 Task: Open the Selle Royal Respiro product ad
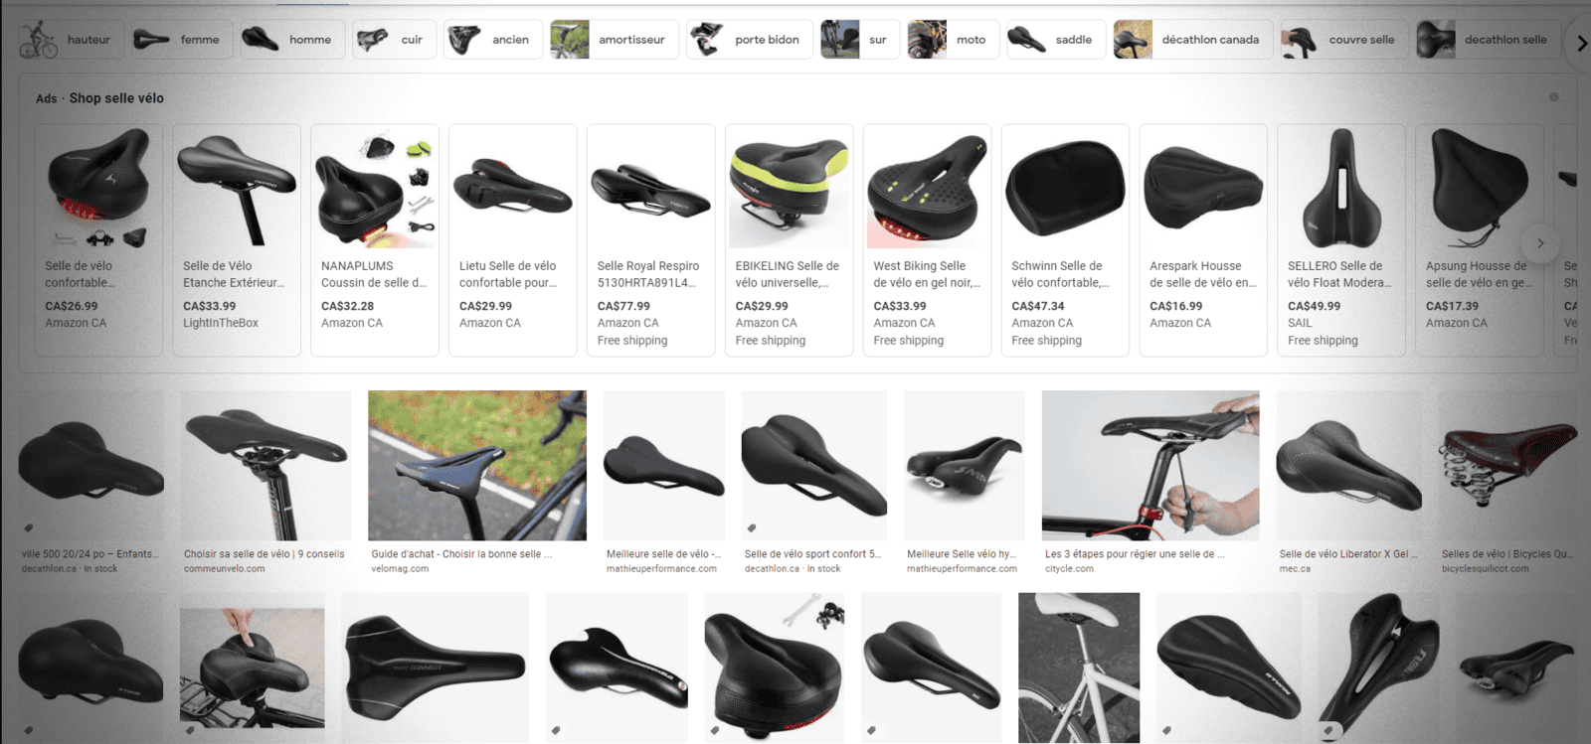point(651,239)
